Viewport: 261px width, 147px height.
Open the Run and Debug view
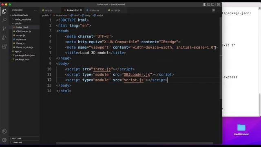(4, 38)
